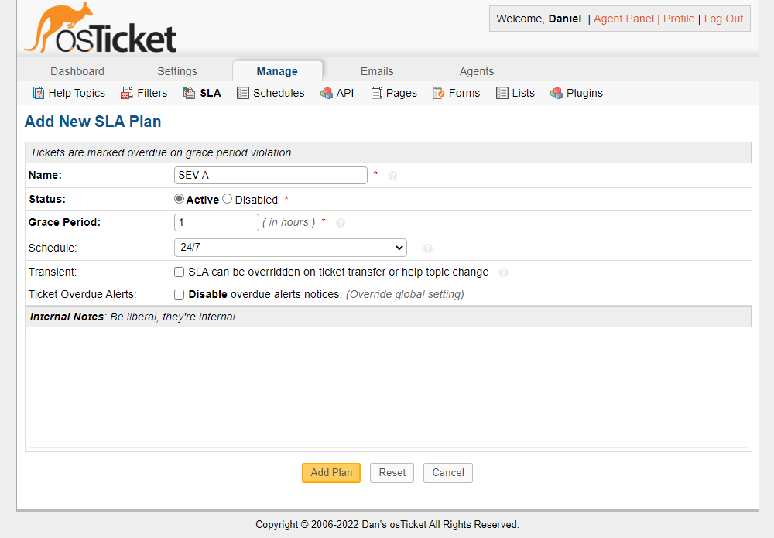The image size is (774, 538).
Task: Open the Agents tab
Action: (x=476, y=71)
